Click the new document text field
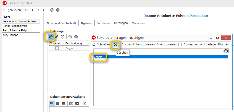This screenshot has width=234, height=112. [x=158, y=51]
